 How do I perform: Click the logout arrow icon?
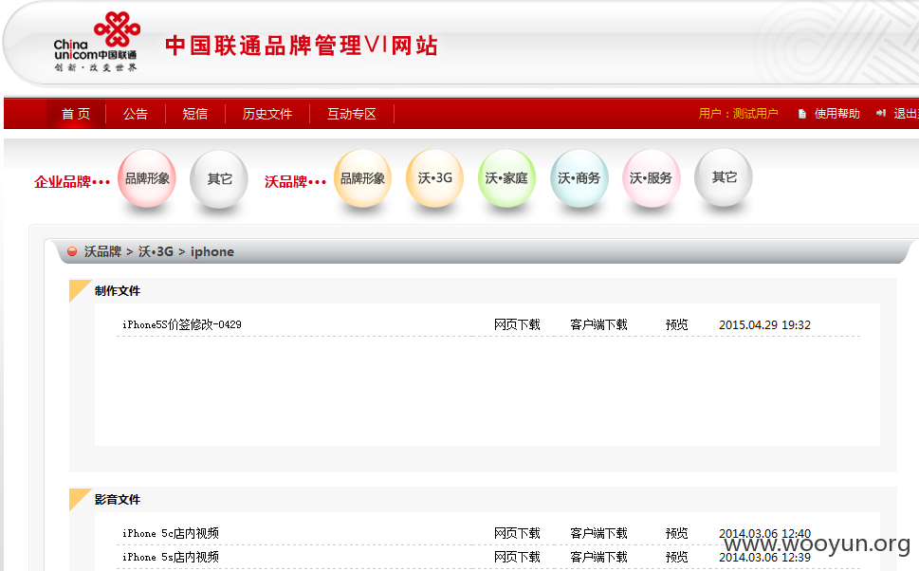pyautogui.click(x=881, y=113)
